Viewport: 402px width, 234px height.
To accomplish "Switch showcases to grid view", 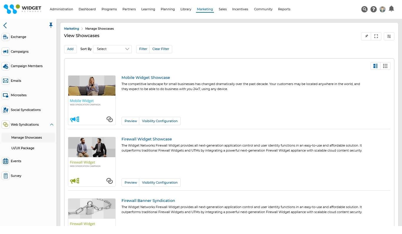I will 385,66.
